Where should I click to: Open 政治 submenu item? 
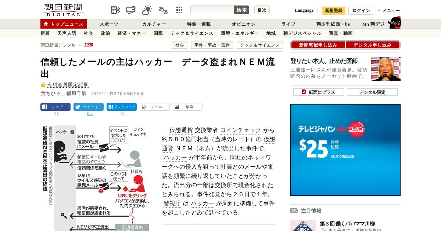pos(105,33)
